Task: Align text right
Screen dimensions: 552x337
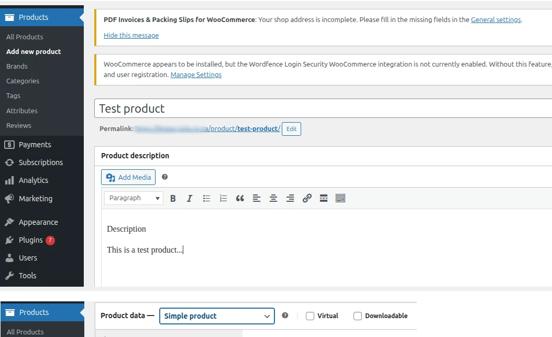Action: 290,198
